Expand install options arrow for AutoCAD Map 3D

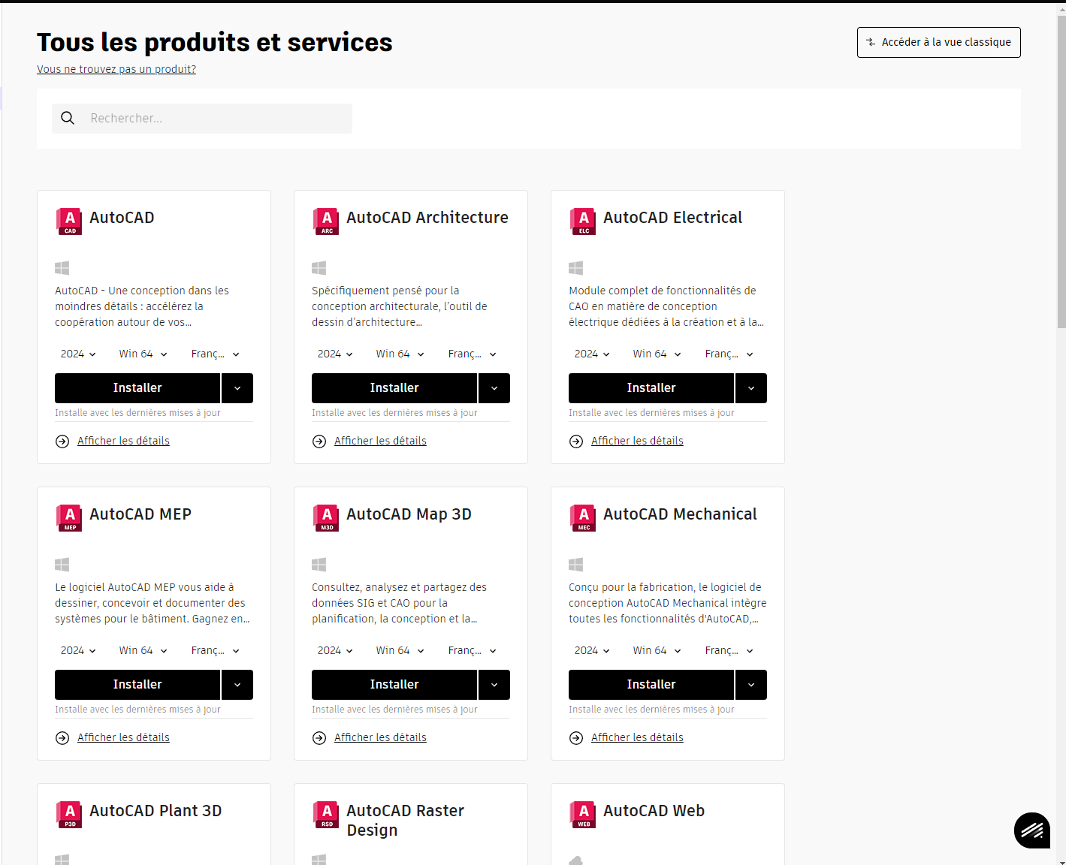[494, 685]
